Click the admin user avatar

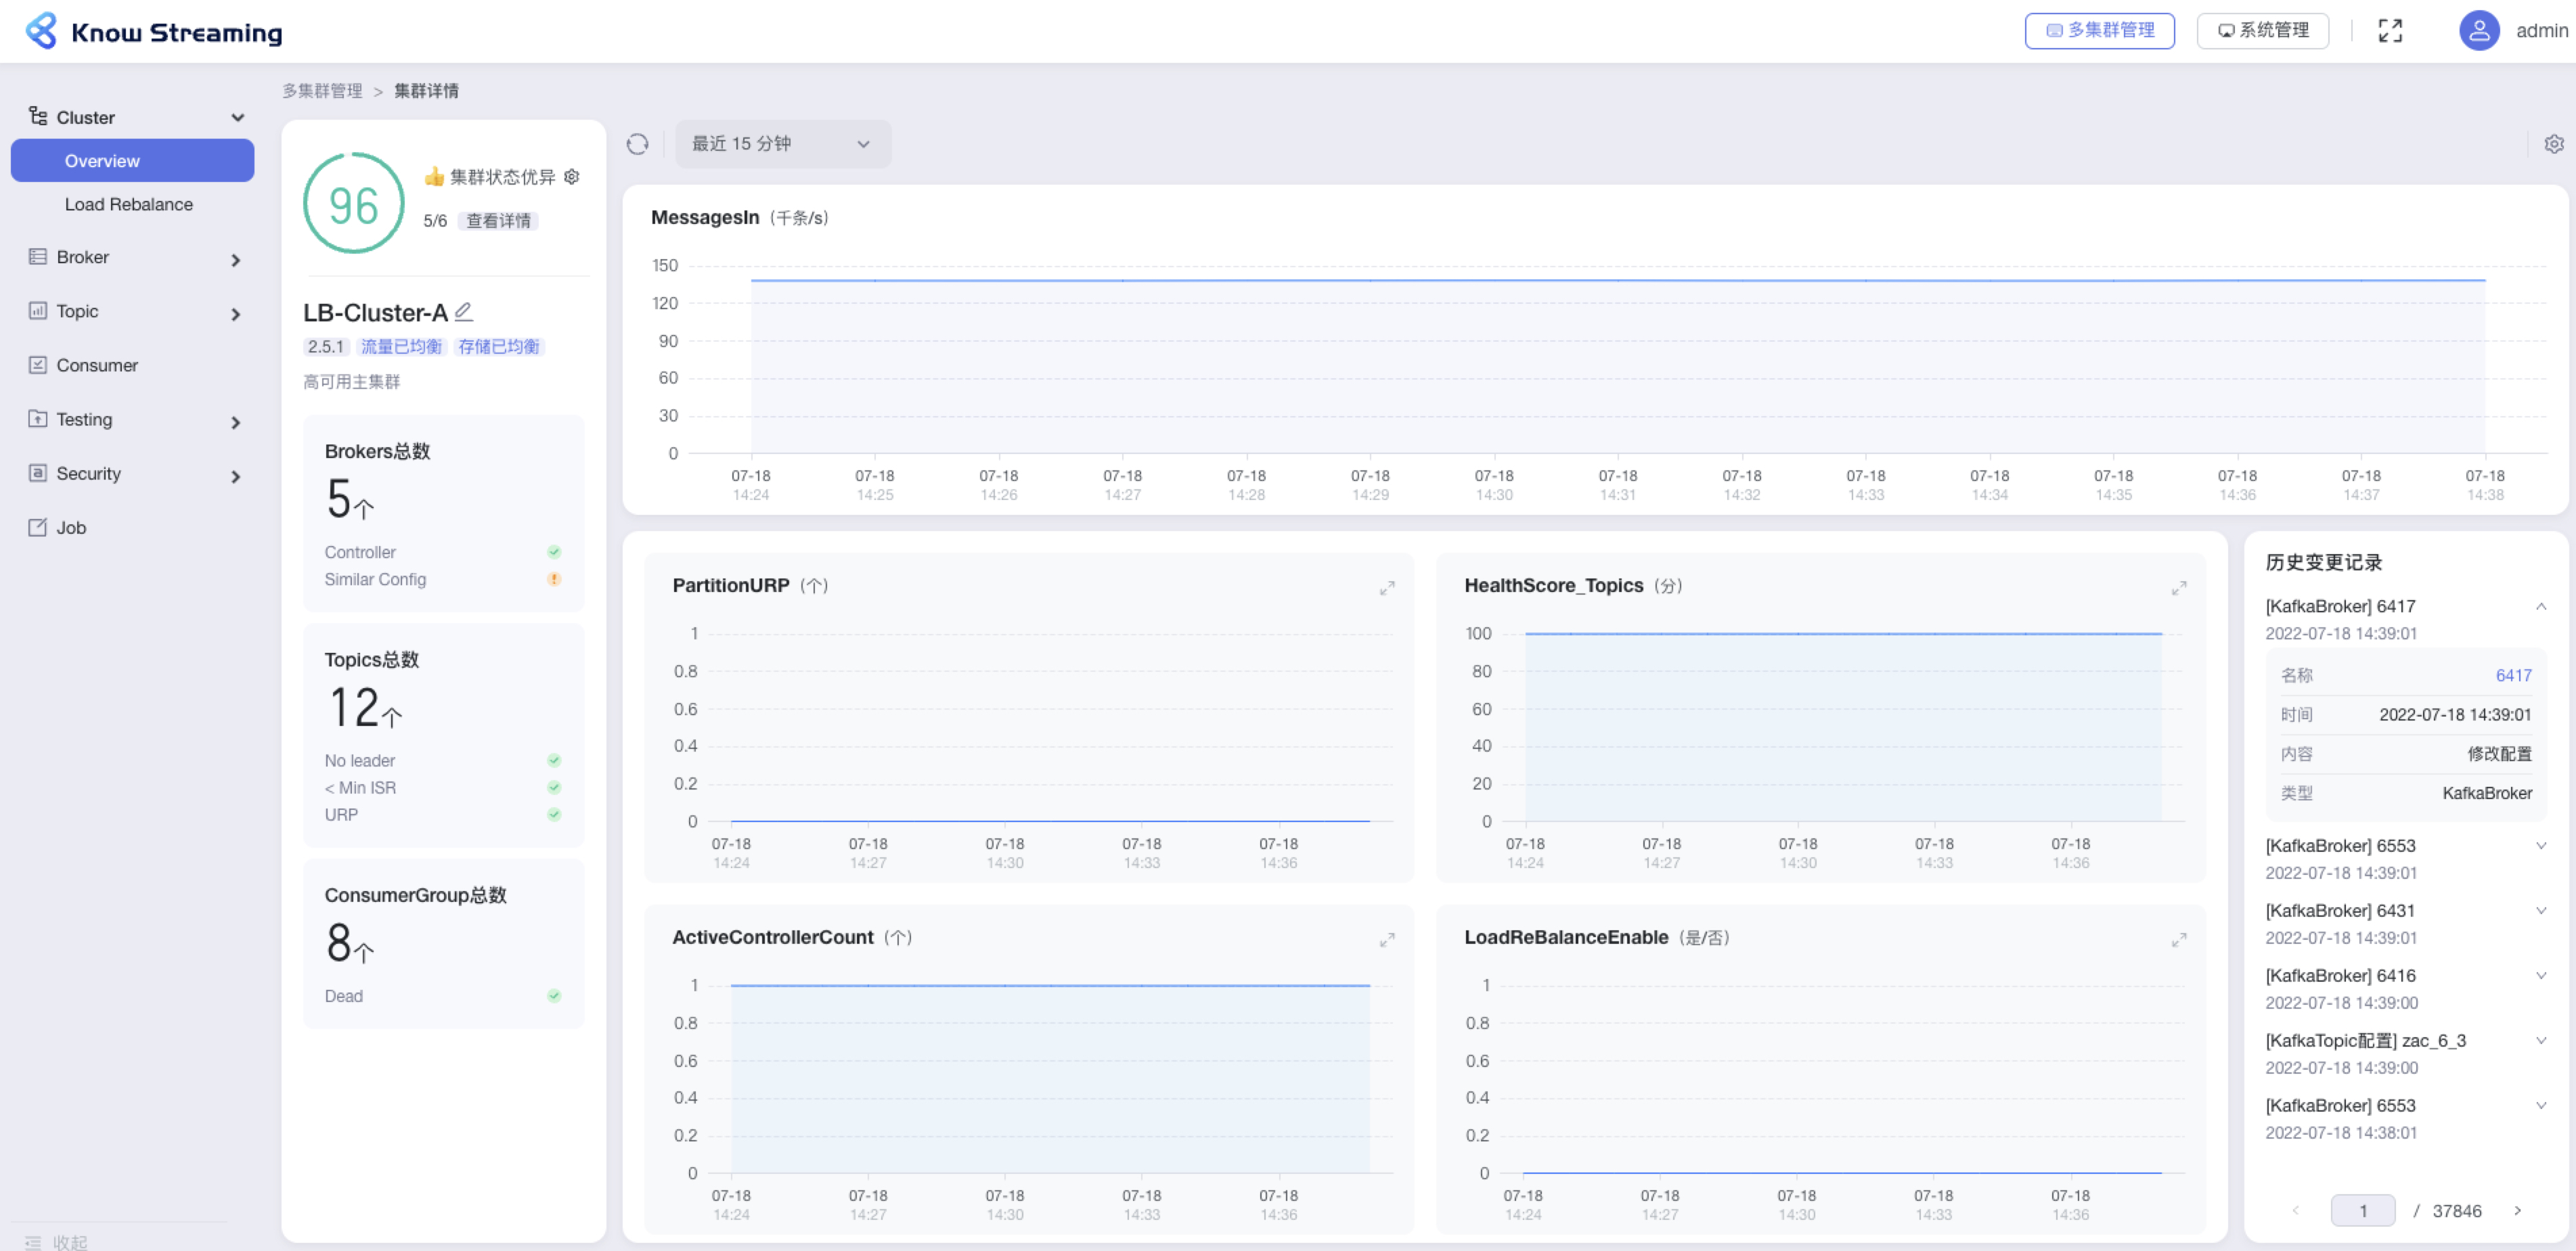tap(2478, 31)
